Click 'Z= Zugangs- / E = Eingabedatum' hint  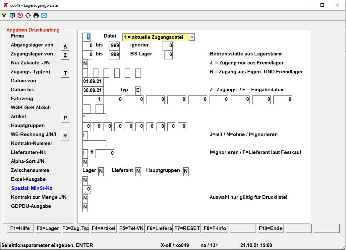[247, 90]
